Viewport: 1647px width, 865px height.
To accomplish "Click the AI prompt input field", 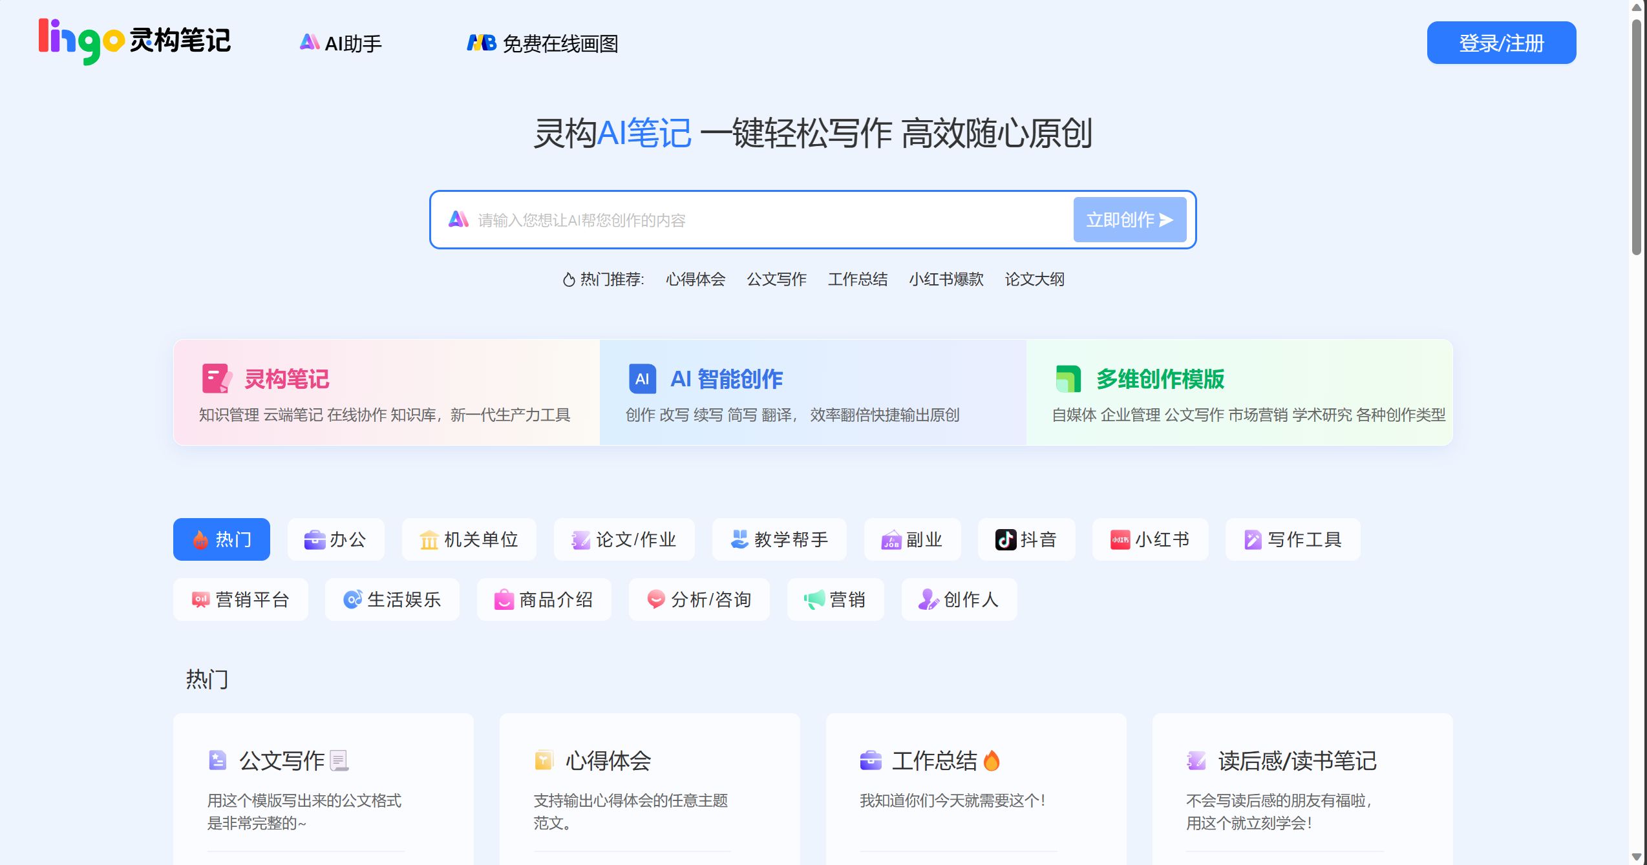I will pyautogui.click(x=763, y=220).
